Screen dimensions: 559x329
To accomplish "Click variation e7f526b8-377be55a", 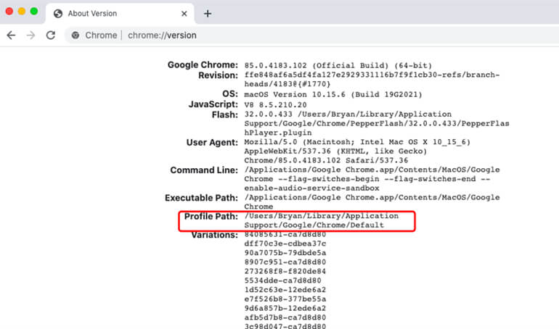I will [285, 299].
